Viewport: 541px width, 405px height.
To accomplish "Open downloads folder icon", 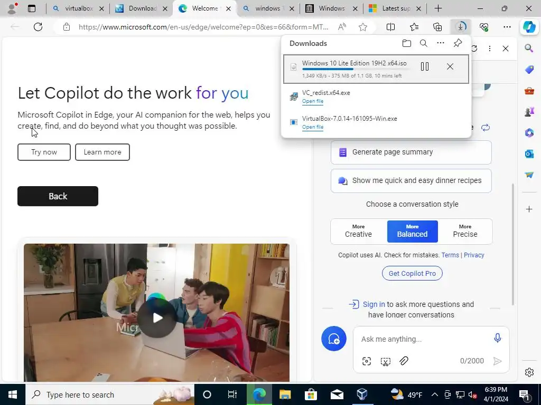I will 406,43.
